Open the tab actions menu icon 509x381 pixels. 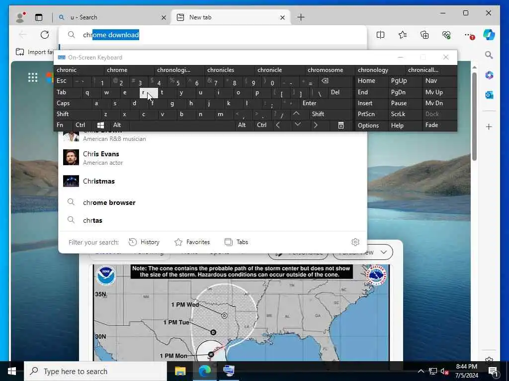(x=39, y=17)
